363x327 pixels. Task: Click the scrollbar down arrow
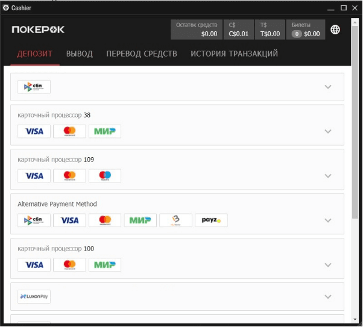[x=355, y=320]
